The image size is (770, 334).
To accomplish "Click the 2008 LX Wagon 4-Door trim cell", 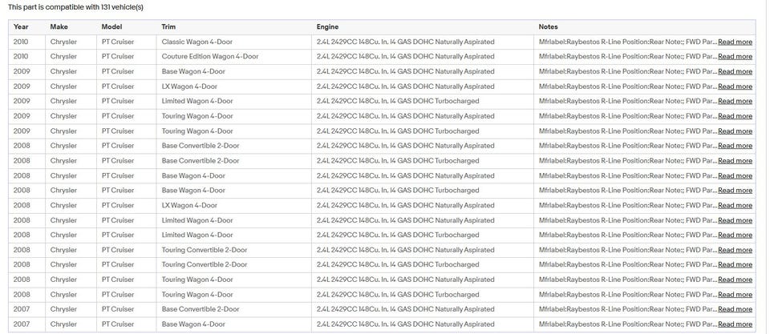I will pos(189,206).
